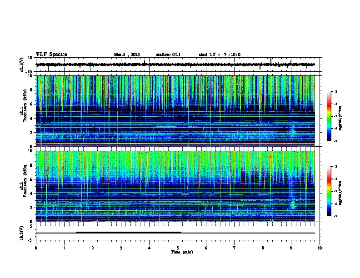This screenshot has height=278, width=360.
Task: Click the "8" kHz tick on ch.1 frequency axis
Action: (x=31, y=90)
